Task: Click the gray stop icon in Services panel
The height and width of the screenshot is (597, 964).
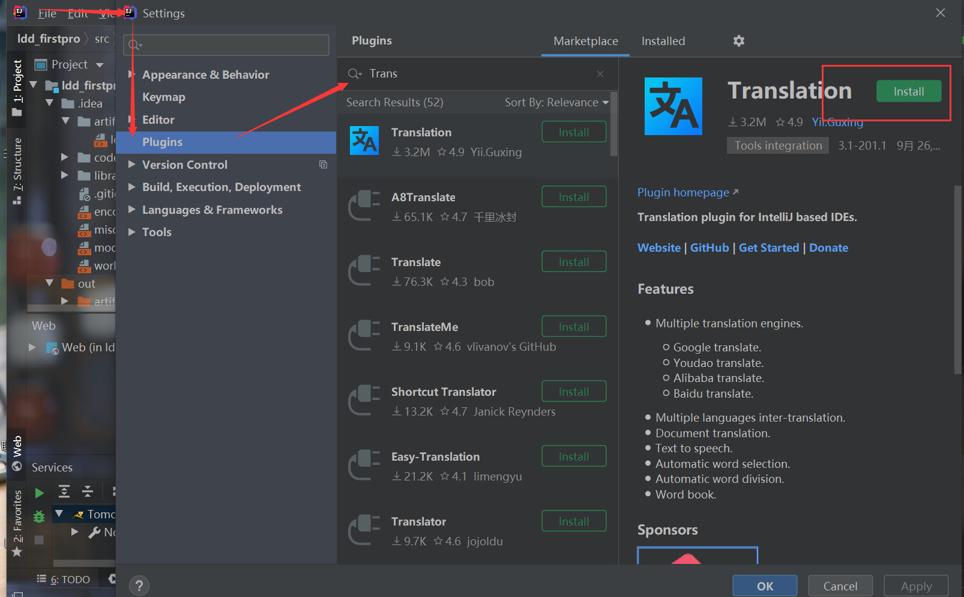Action: (x=39, y=539)
